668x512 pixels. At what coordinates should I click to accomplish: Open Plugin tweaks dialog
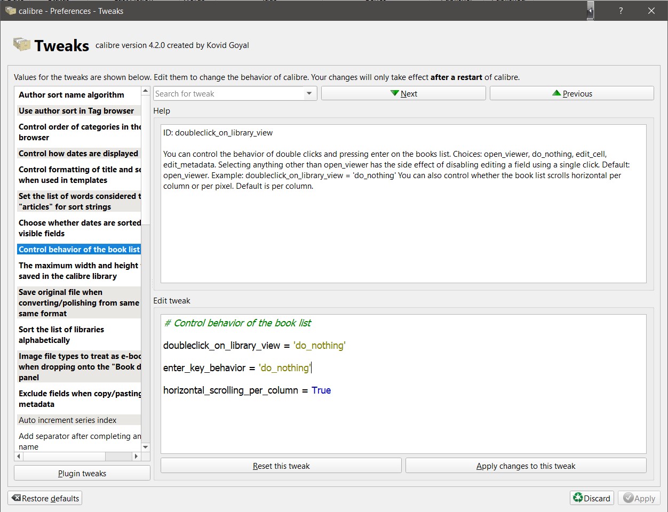[x=82, y=473]
